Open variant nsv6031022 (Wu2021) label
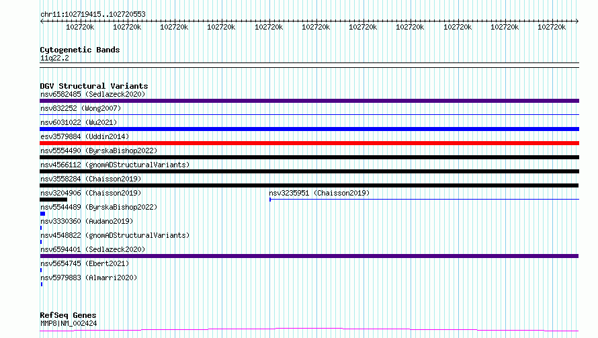 [x=79, y=122]
